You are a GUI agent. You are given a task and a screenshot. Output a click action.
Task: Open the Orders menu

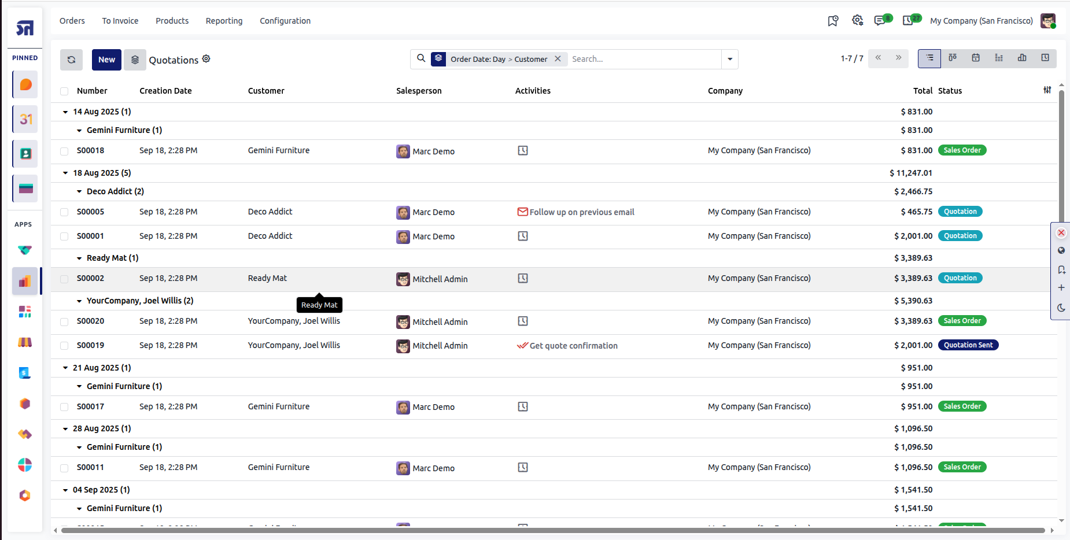tap(72, 21)
